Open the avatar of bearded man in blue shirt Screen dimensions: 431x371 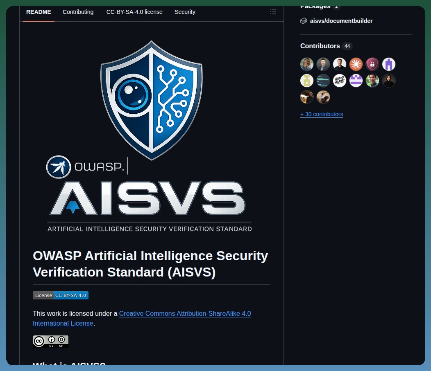coord(307,64)
